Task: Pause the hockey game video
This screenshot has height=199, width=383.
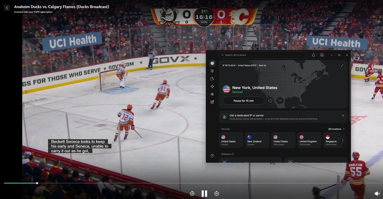Action: coord(204,194)
